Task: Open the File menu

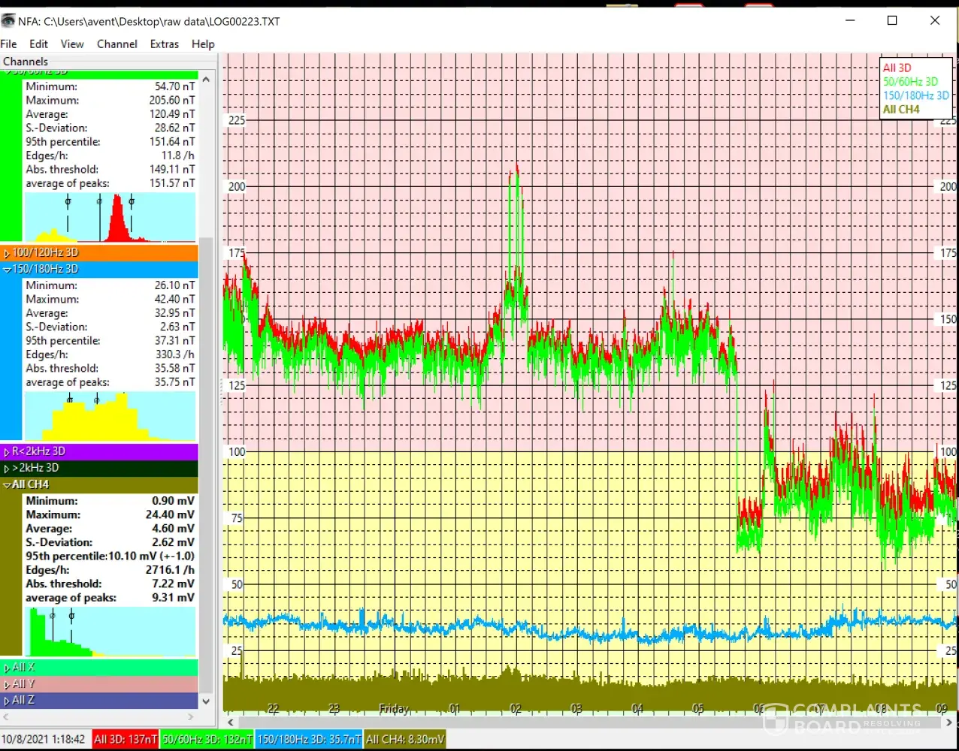Action: pyautogui.click(x=9, y=44)
